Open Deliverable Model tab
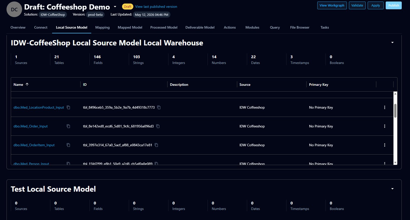This screenshot has width=410, height=220. [200, 27]
